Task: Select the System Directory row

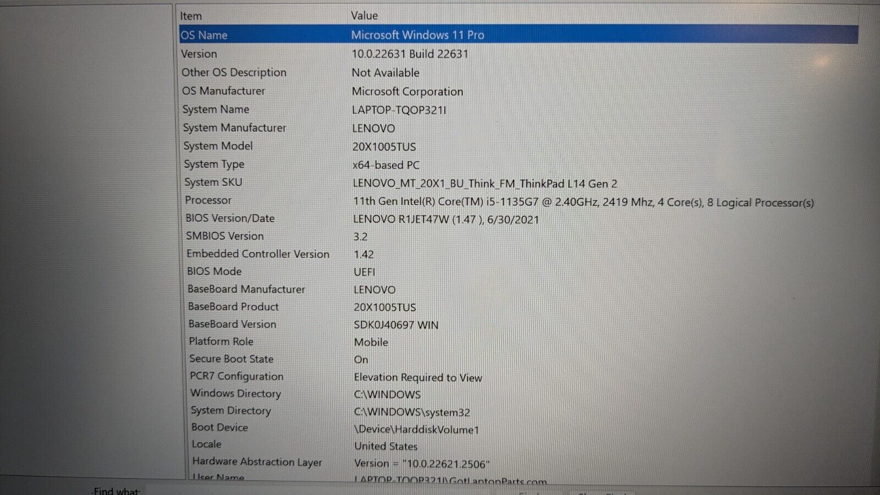Action: 231,410
